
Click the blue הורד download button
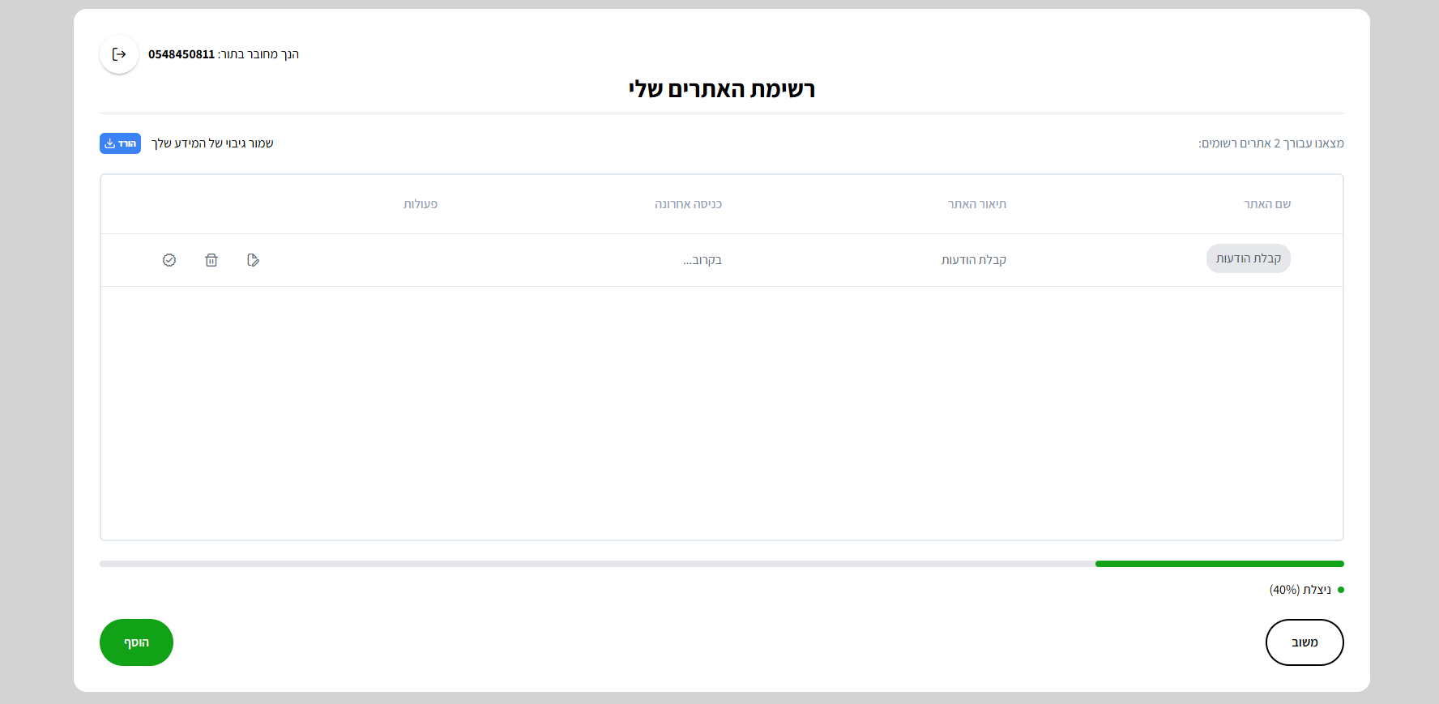point(120,143)
